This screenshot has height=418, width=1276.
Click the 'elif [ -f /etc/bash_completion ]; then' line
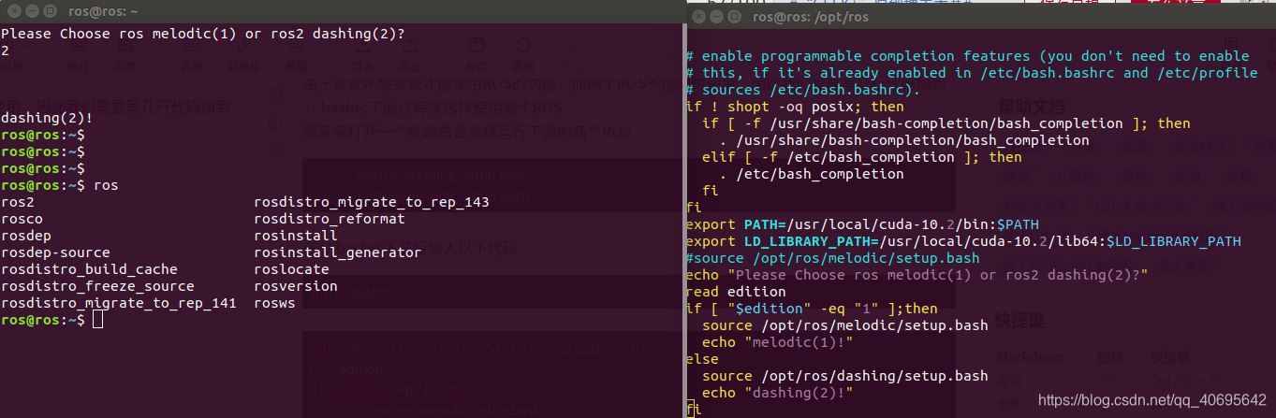tap(861, 157)
